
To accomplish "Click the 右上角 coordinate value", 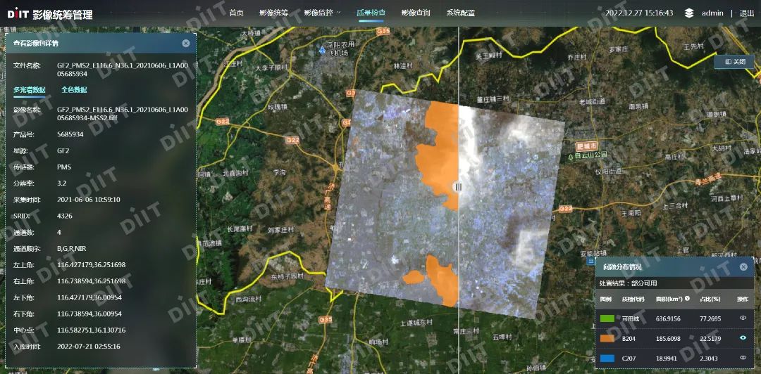I will tap(91, 281).
